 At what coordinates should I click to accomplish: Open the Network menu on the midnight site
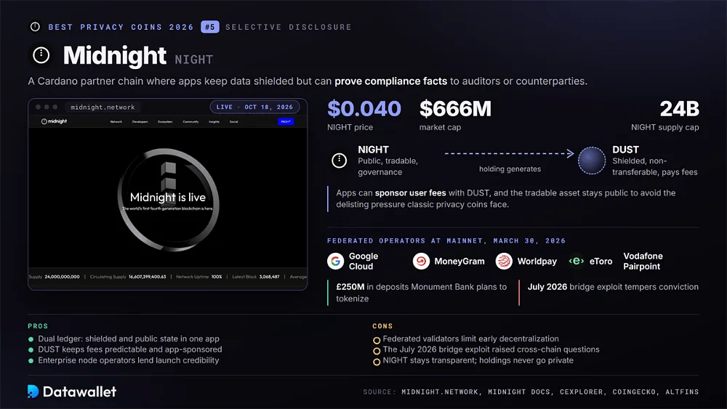tap(116, 122)
